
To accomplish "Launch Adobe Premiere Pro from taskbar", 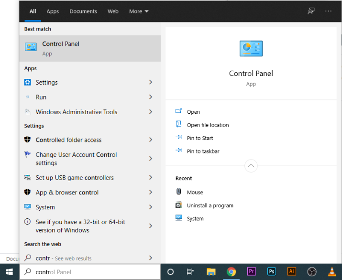I will [x=252, y=271].
